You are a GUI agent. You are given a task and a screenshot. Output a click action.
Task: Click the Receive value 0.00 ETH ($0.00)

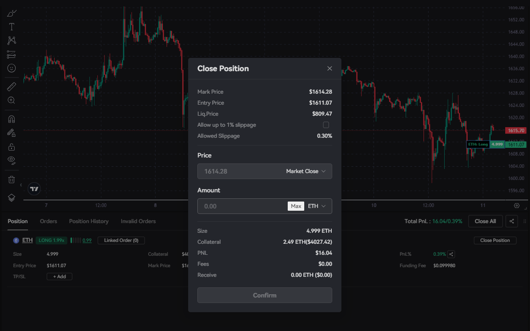311,275
